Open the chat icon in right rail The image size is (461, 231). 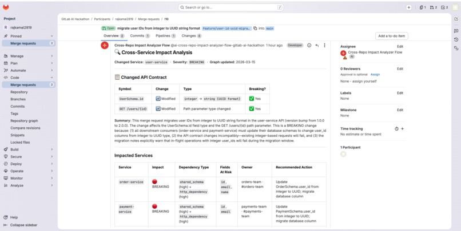tap(456, 30)
